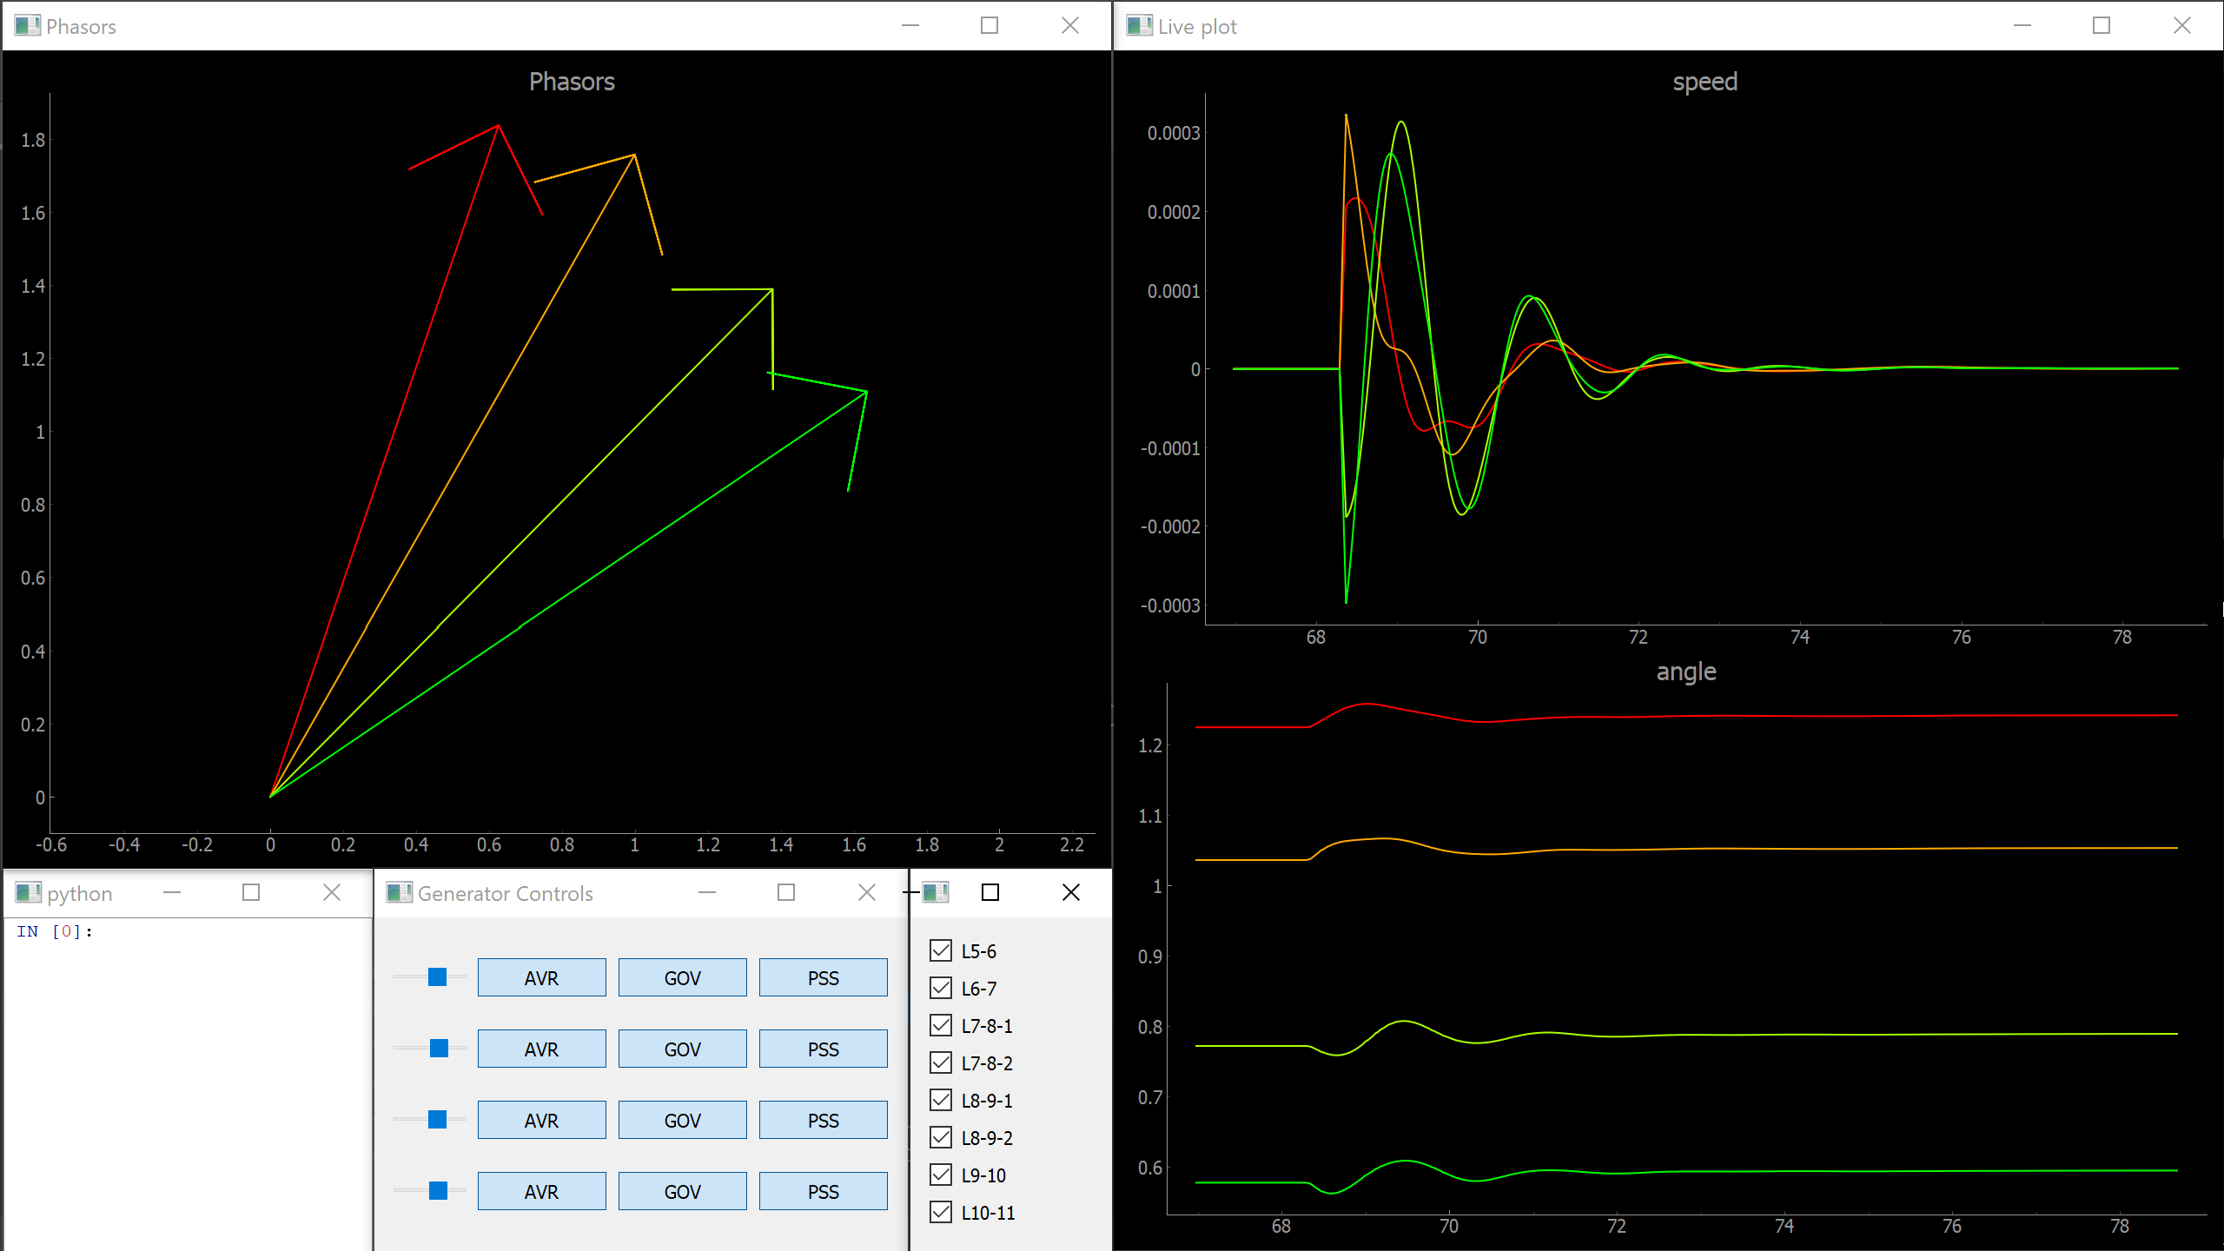
Task: Click the 'IN [0]:' console prompt
Action: (54, 931)
